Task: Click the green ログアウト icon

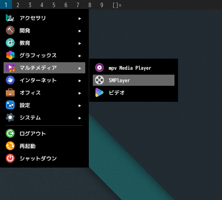Action: [10, 133]
